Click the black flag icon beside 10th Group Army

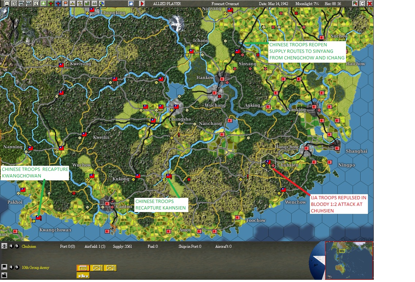pos(4,267)
